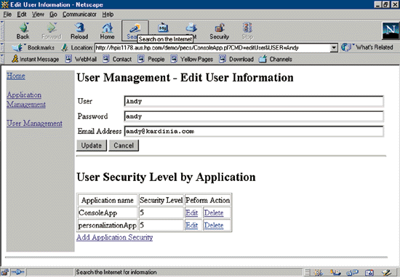Collapse the location toolbar via its handle
This screenshot has width=400, height=277.
[x=2, y=47]
